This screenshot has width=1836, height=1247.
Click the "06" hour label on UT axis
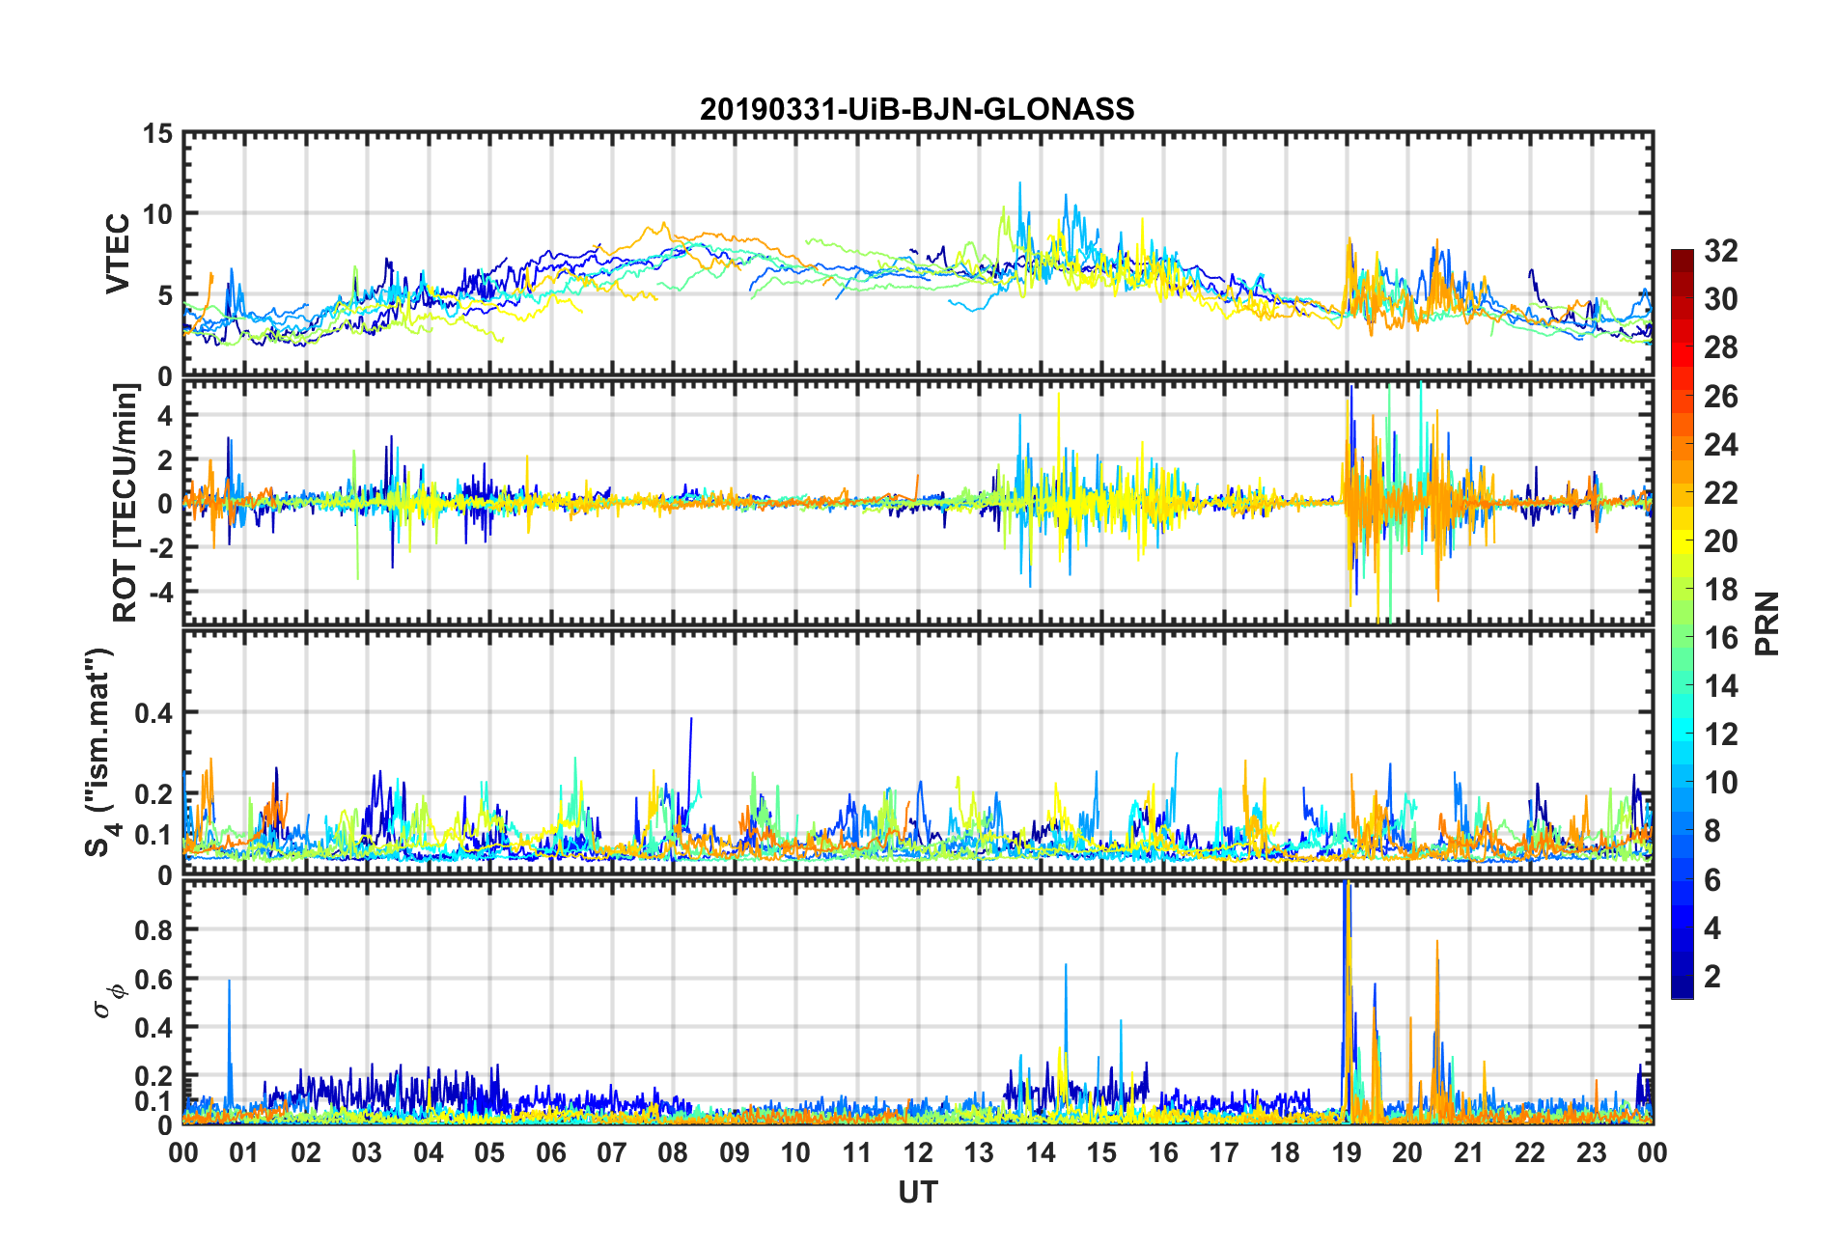point(550,1152)
